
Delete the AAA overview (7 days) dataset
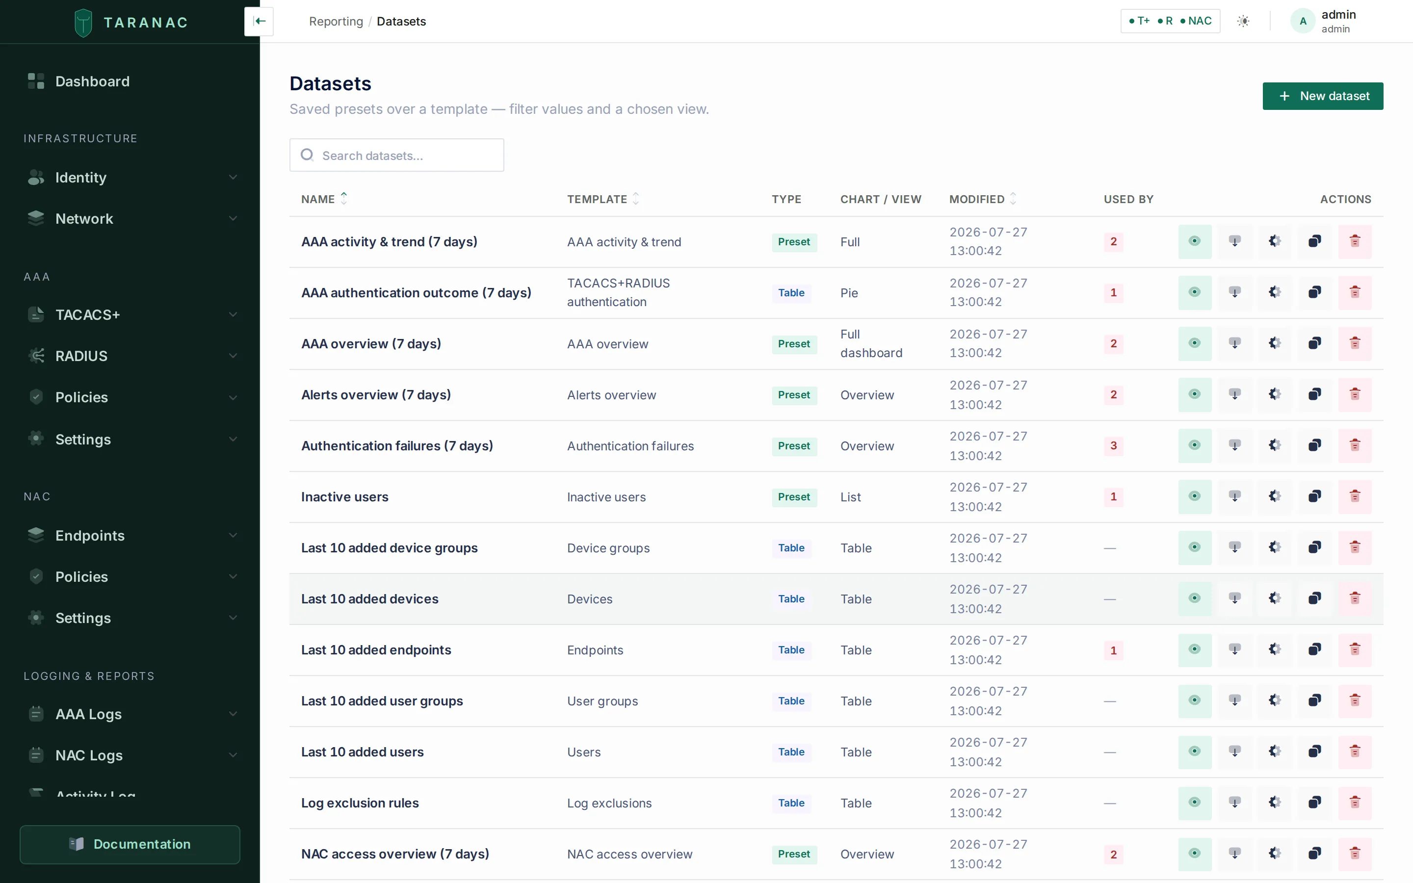pyautogui.click(x=1355, y=343)
